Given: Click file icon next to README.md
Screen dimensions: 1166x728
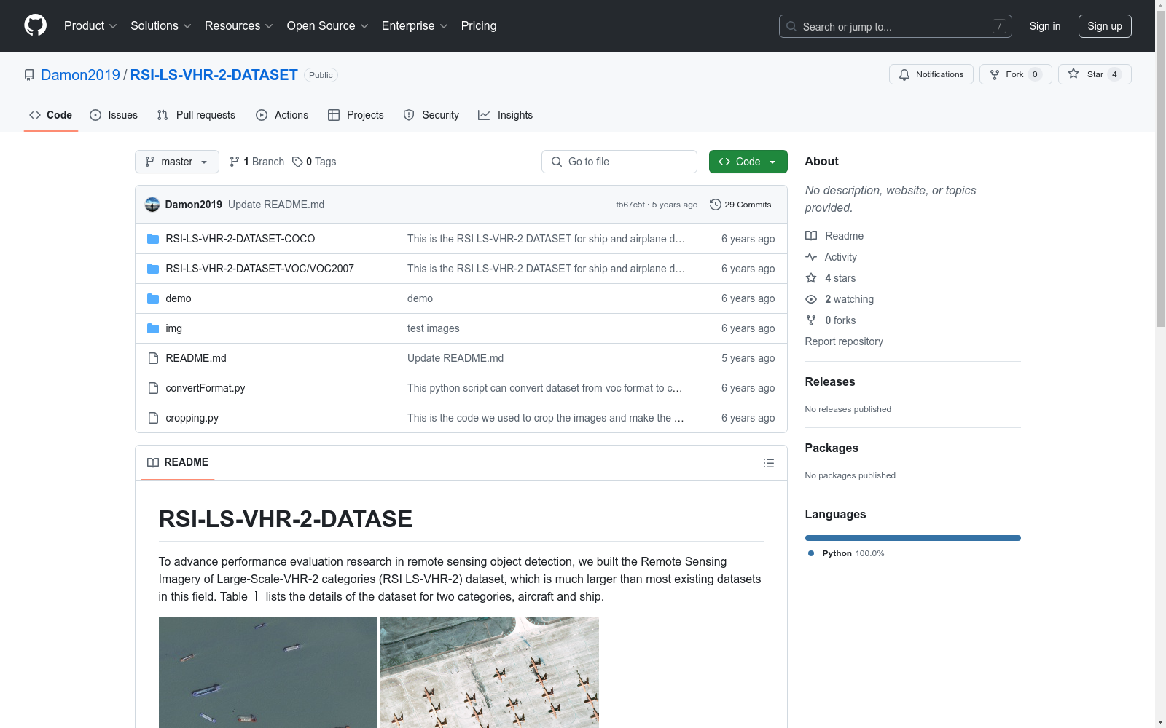Looking at the screenshot, I should (x=153, y=358).
